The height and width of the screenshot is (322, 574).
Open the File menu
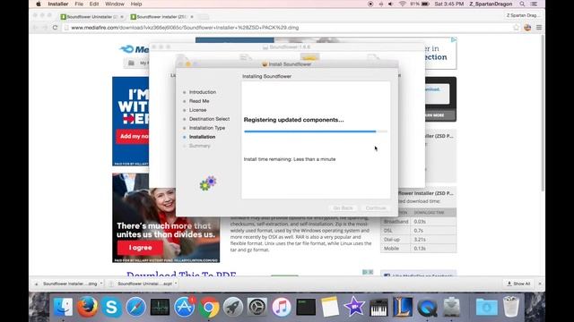point(79,4)
